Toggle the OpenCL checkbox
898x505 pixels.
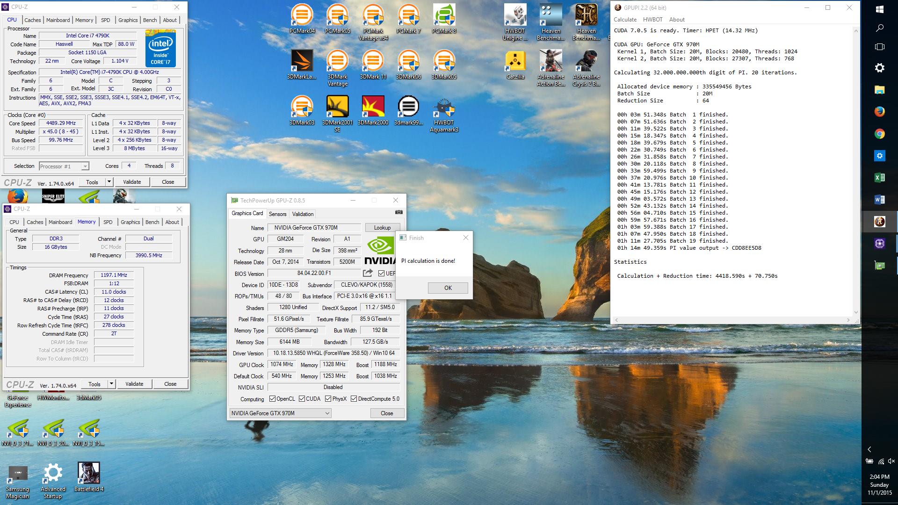pyautogui.click(x=273, y=399)
